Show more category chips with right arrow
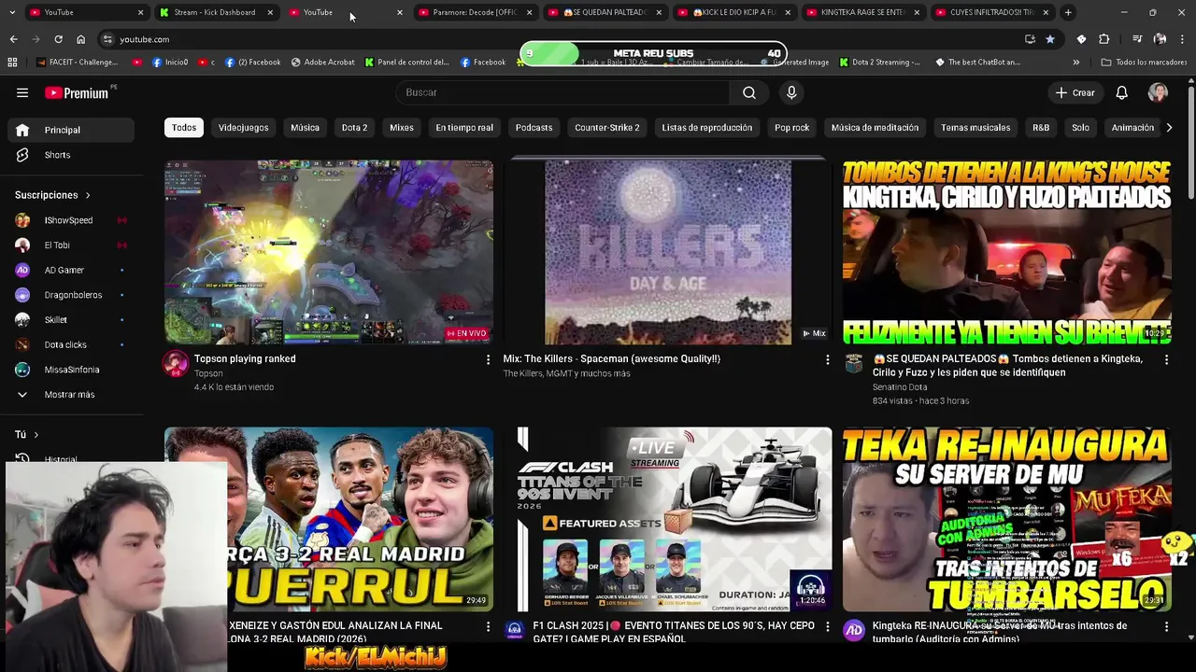 tap(1169, 128)
